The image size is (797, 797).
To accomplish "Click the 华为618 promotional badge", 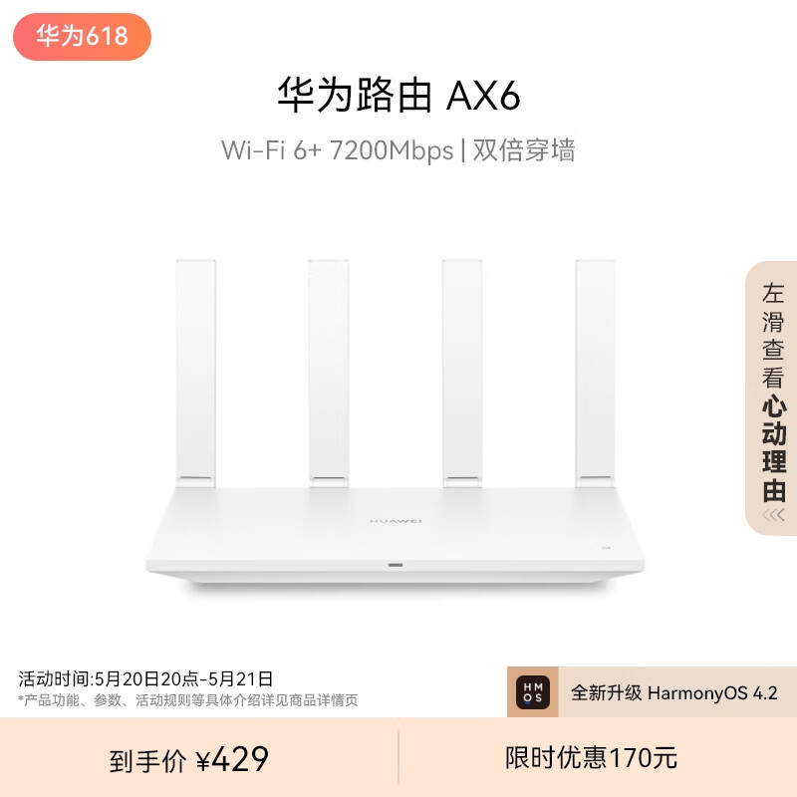I will click(82, 37).
